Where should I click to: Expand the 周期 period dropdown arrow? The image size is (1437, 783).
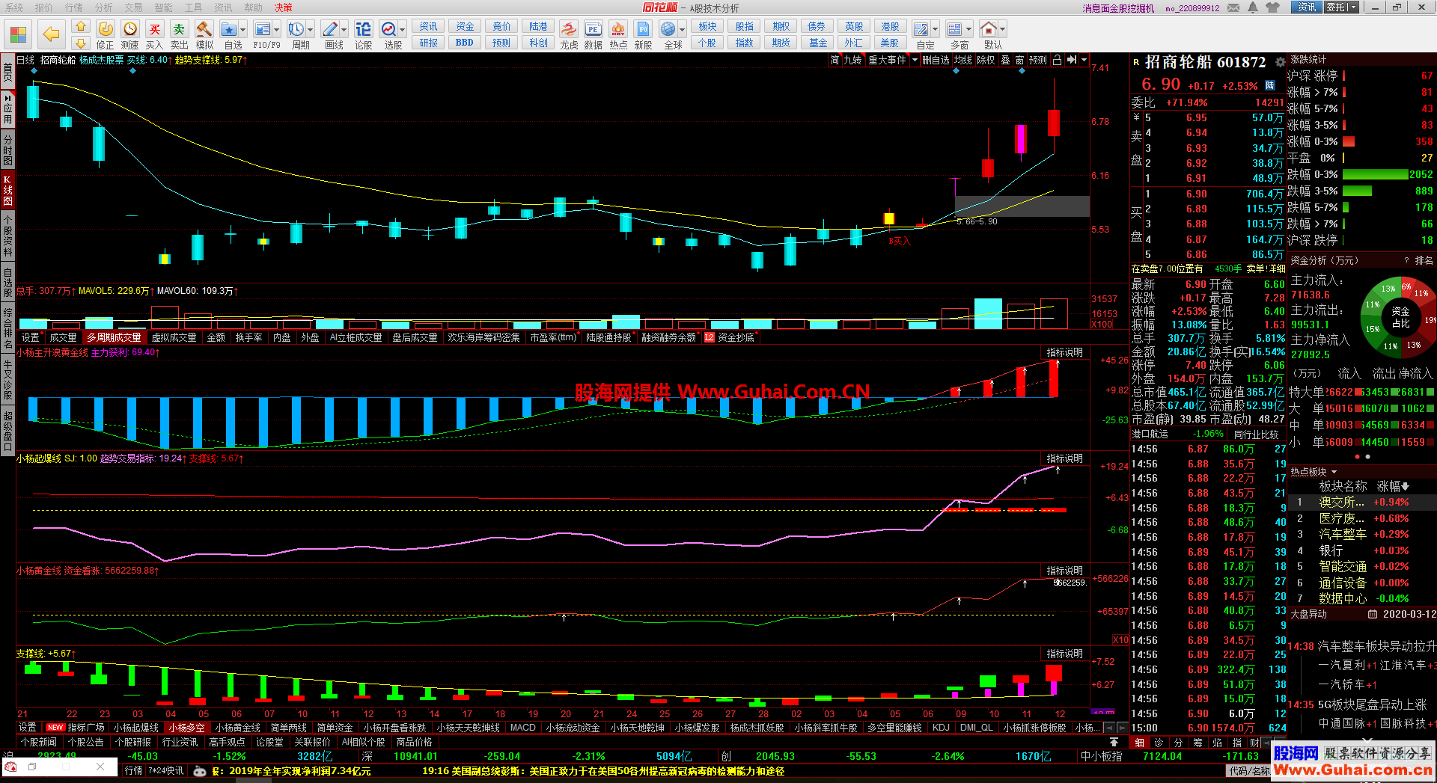pyautogui.click(x=311, y=30)
